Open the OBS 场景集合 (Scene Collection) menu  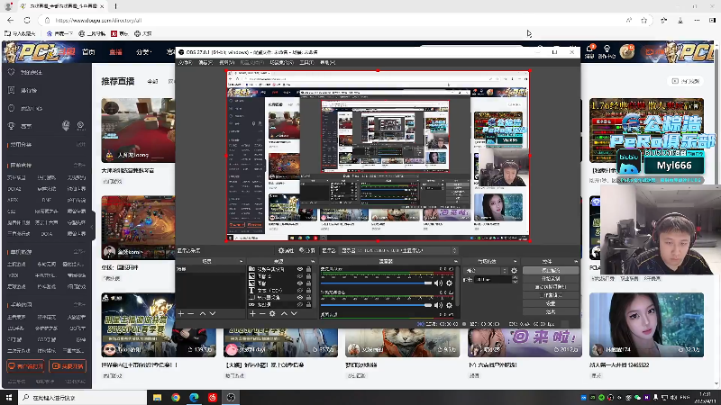pos(281,63)
